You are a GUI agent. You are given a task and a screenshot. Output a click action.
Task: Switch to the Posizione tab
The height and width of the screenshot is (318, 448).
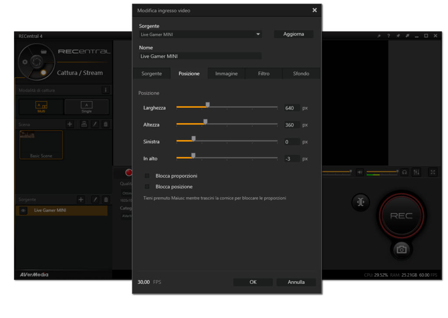(x=189, y=74)
